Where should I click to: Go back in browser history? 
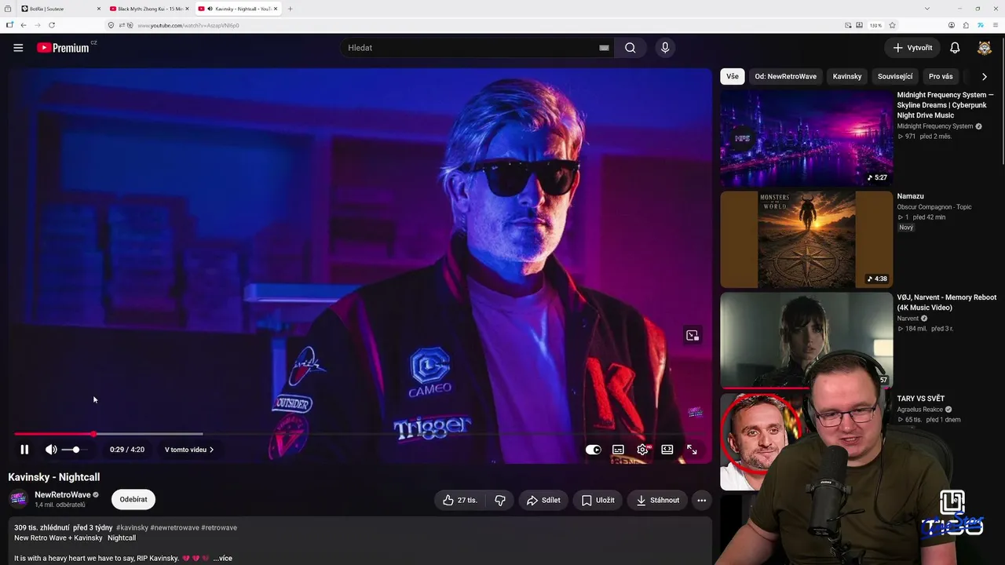[24, 25]
